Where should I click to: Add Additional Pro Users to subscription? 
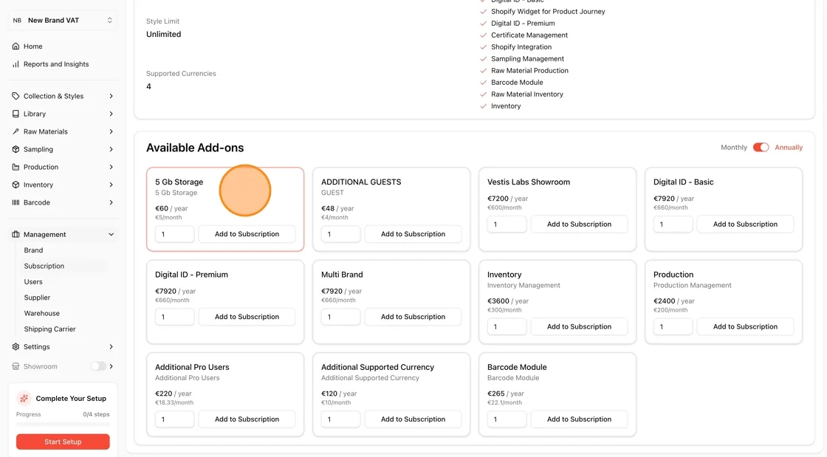click(x=247, y=419)
